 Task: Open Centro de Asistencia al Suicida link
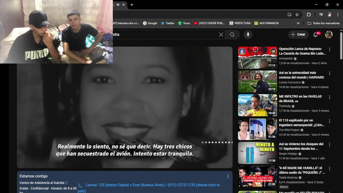coord(43,183)
